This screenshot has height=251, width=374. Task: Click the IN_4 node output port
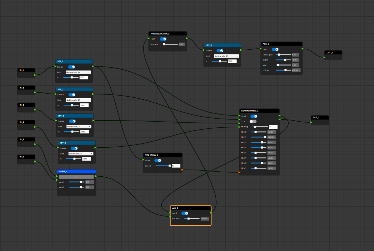click(35, 127)
